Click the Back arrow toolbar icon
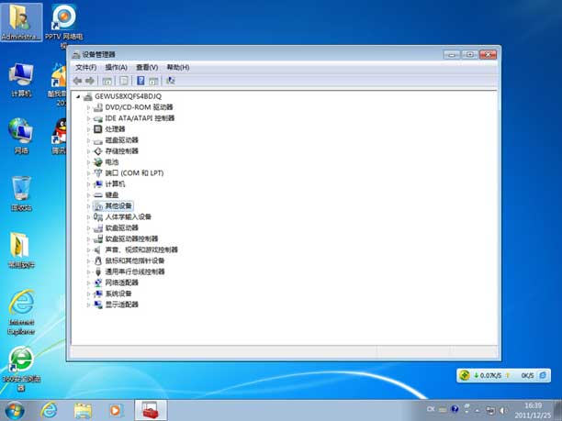The image size is (562, 421). [77, 81]
